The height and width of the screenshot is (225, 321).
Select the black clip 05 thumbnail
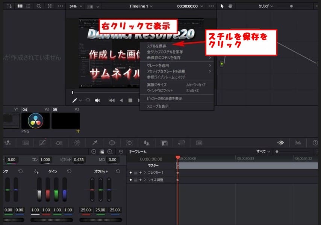66,121
